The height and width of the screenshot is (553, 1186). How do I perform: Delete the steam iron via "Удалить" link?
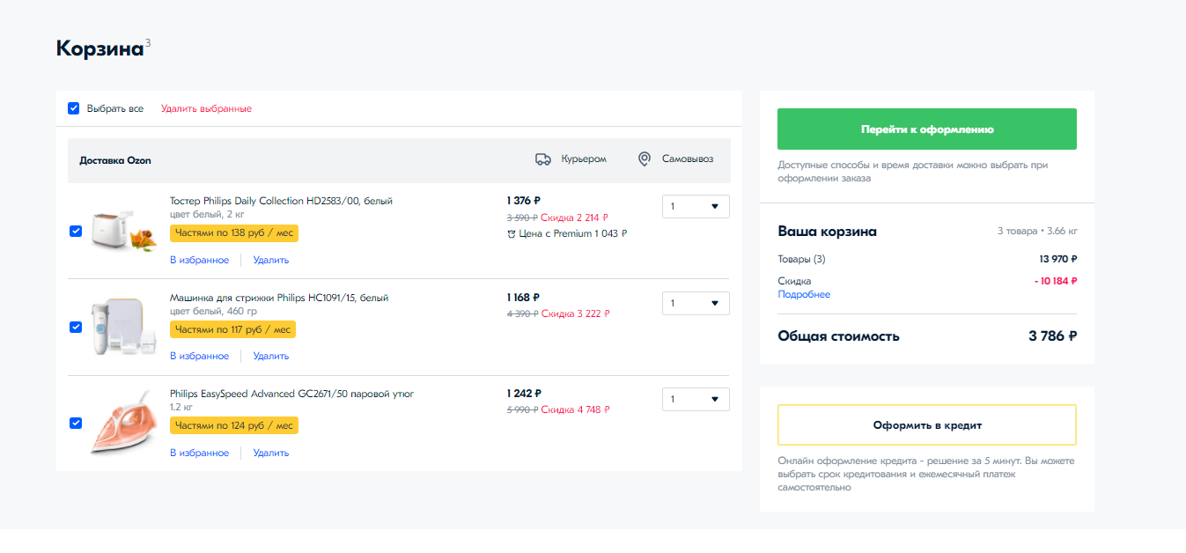271,453
